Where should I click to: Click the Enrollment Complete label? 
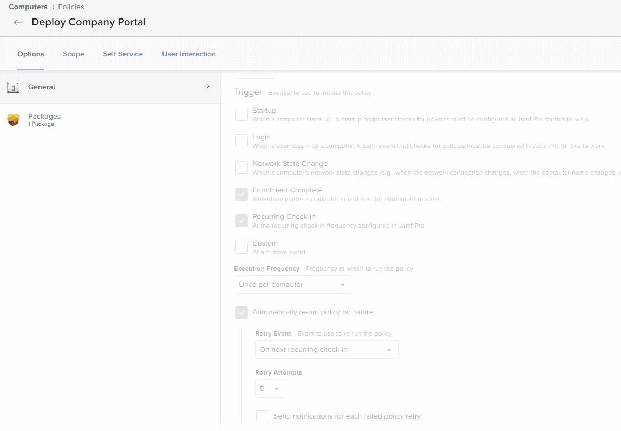(287, 190)
